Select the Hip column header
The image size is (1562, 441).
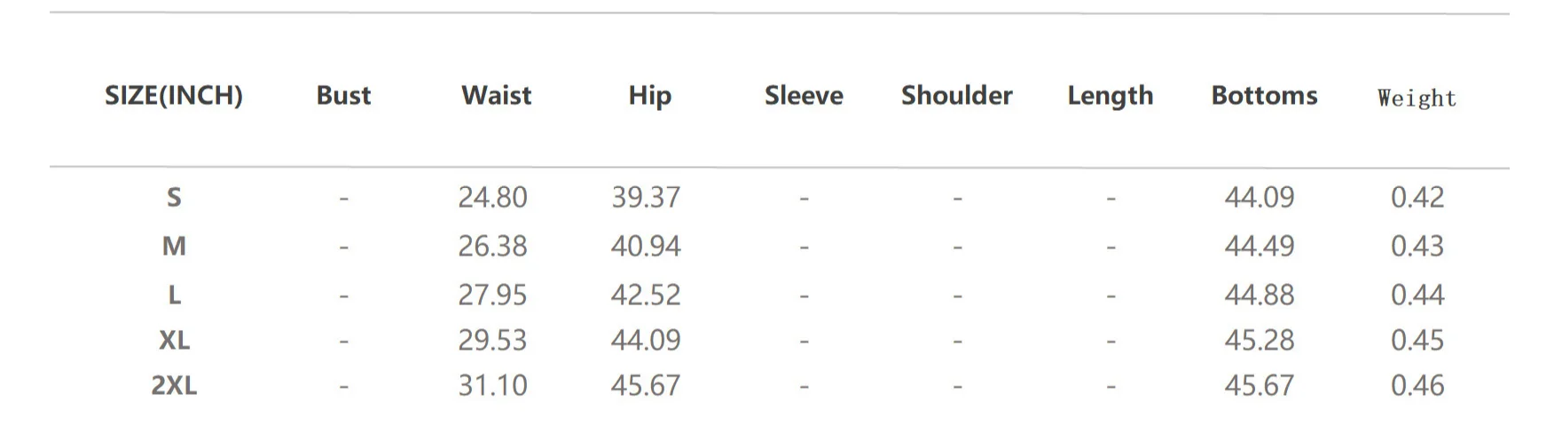(x=649, y=96)
